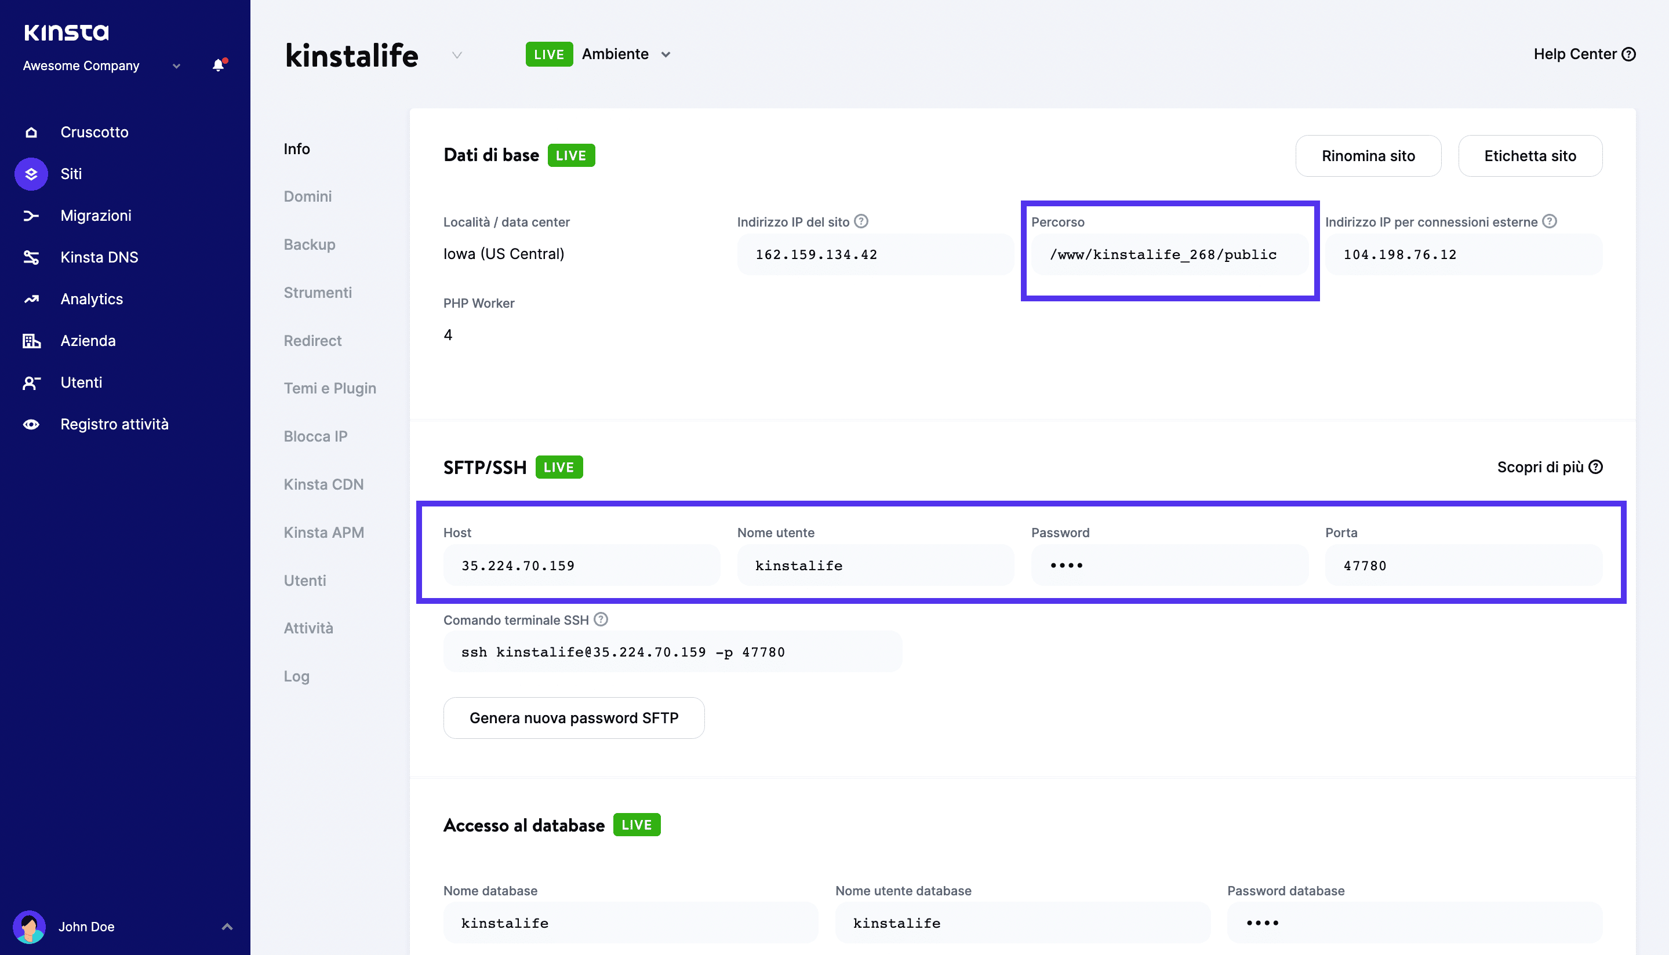The image size is (1669, 955).
Task: Open the Backup section
Action: tap(309, 244)
